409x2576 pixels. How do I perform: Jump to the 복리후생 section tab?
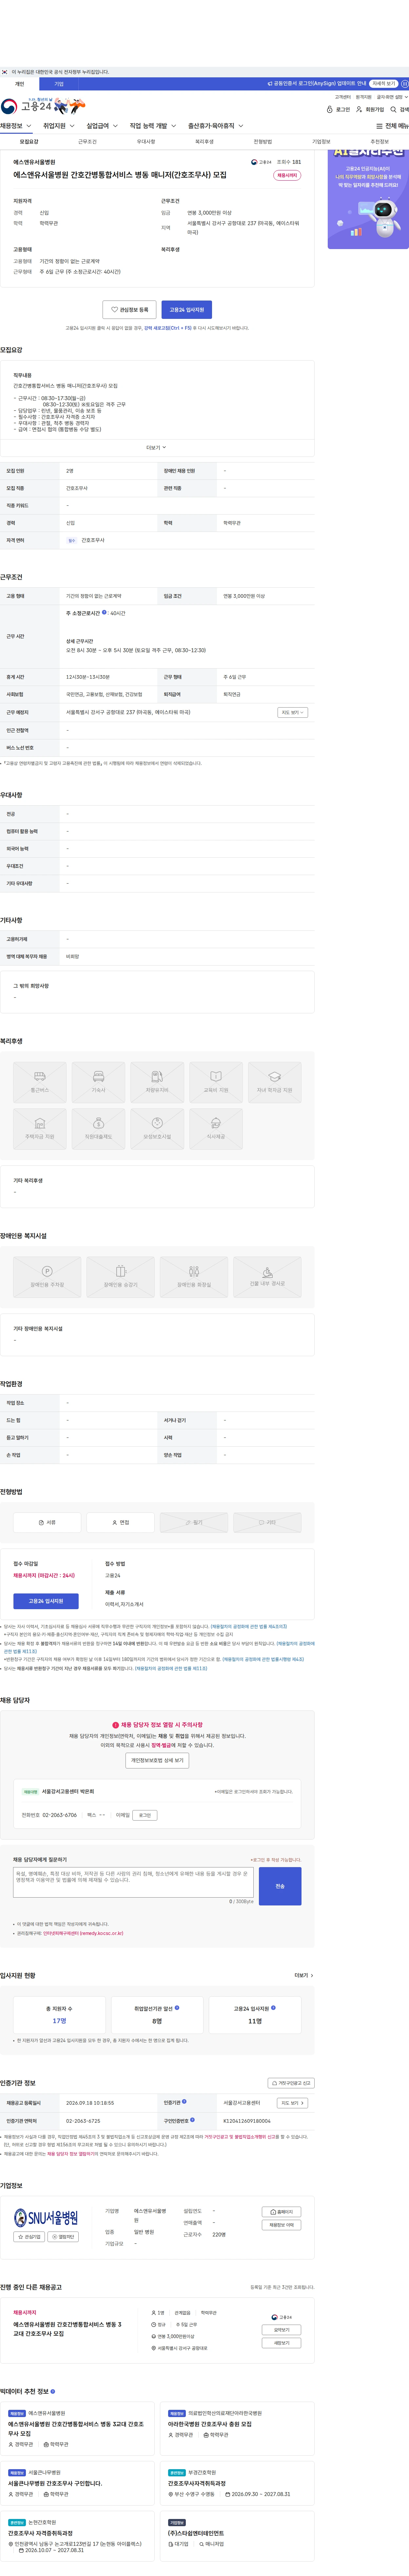click(x=204, y=142)
